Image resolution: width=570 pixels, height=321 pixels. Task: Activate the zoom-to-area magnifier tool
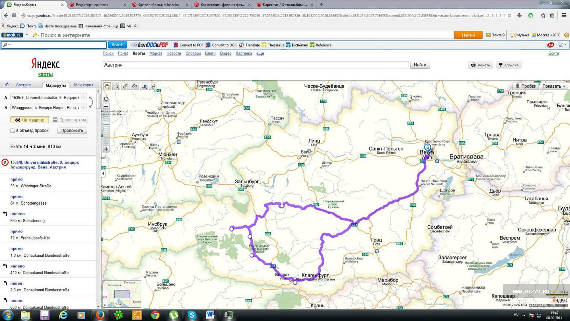(116, 86)
